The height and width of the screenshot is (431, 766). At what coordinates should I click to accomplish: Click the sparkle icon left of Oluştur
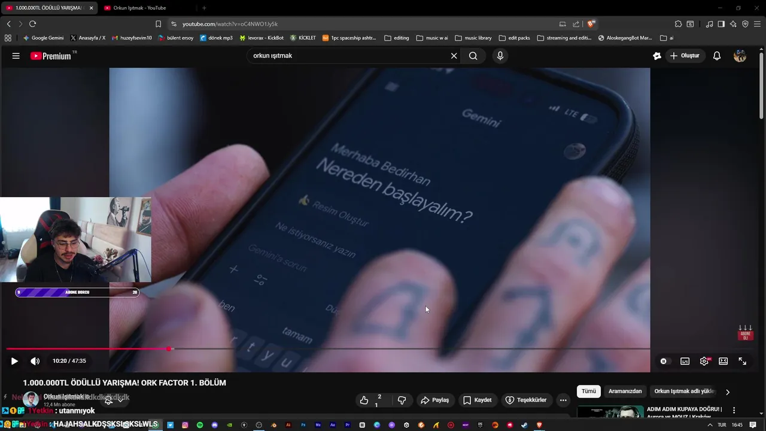(x=656, y=56)
